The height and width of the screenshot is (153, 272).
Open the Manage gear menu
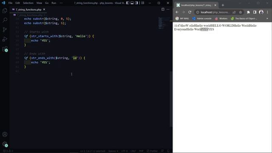tap(5, 144)
